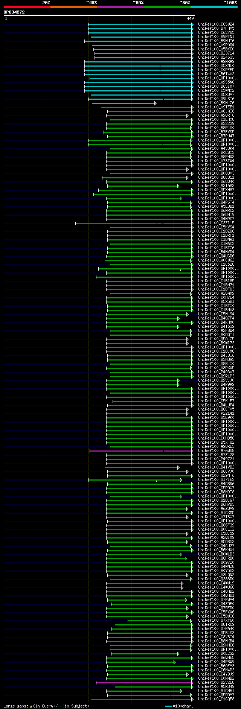This screenshot has height=709, width=241.
Task: Open hit UniRef100_O23714
Action: pos(216,53)
